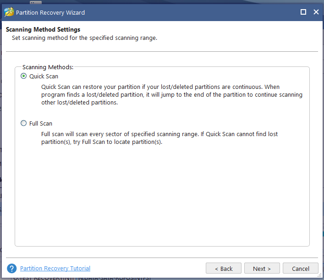Click the Quick Scan description paragraph
Image resolution: width=324 pixels, height=280 pixels.
(172, 95)
